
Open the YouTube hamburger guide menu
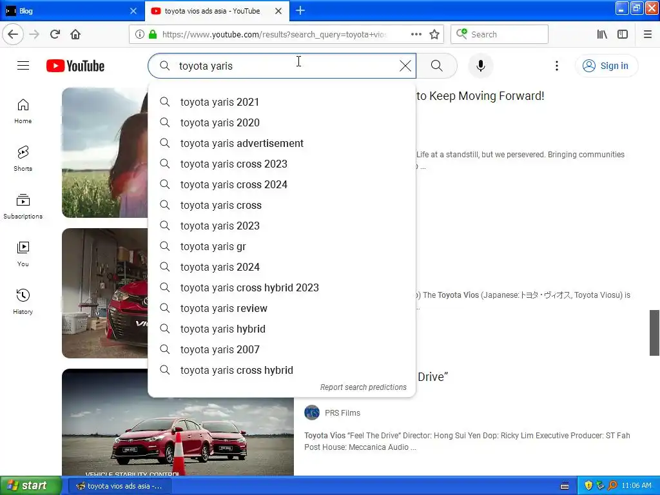[23, 66]
